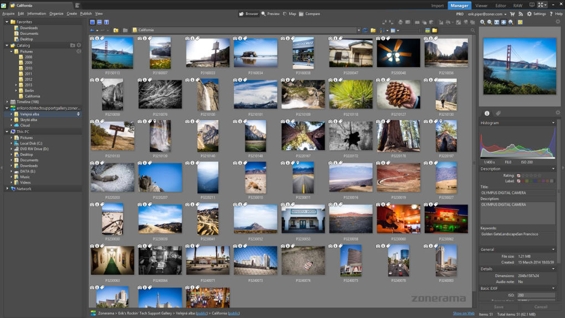Toggle fullscreen mode button
The width and height of the screenshot is (565, 318).
pos(541,5)
